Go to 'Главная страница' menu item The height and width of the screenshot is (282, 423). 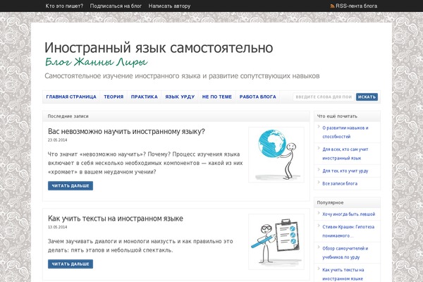(71, 97)
